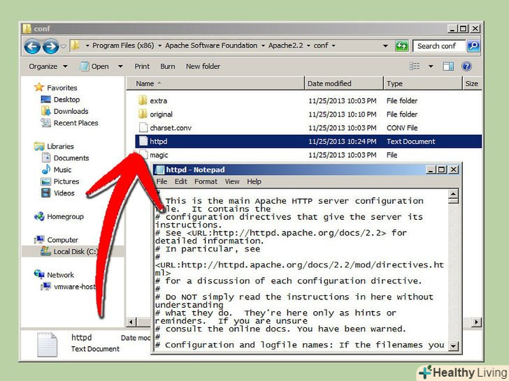The height and width of the screenshot is (381, 509).
Task: Sort by the Date modified column header
Action: (x=344, y=84)
